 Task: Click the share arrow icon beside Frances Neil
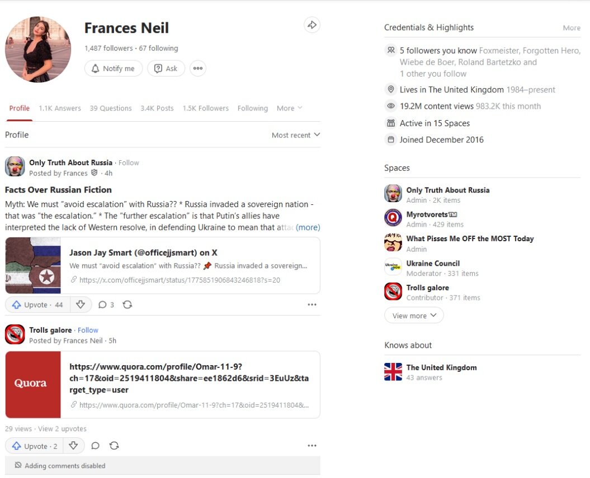click(312, 25)
